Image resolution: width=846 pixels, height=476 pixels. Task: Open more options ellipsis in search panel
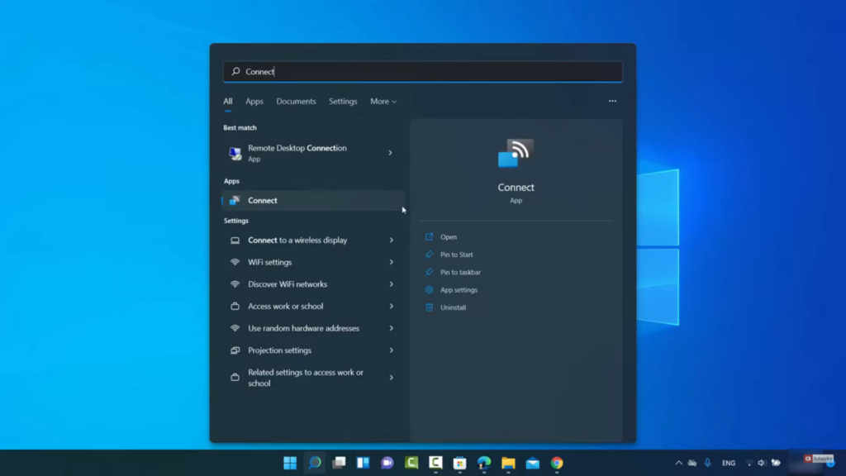click(x=612, y=101)
